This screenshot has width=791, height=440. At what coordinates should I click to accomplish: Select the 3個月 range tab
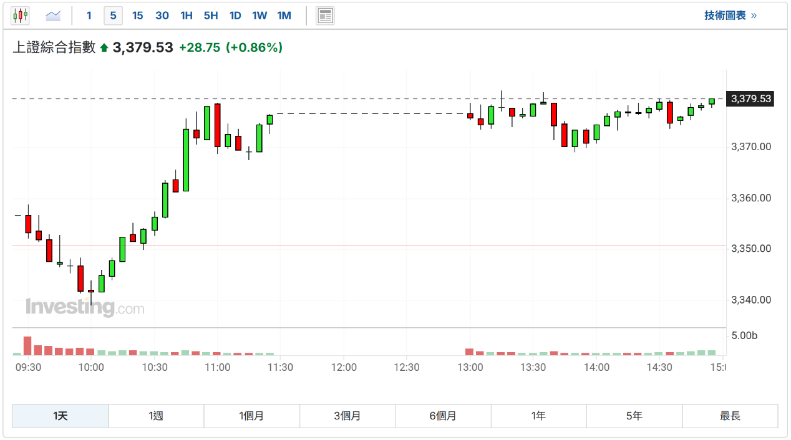click(347, 416)
